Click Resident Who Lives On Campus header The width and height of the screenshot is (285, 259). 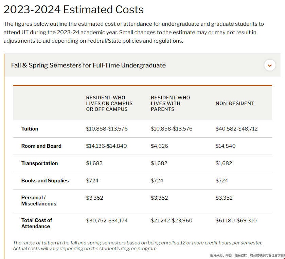click(x=109, y=103)
